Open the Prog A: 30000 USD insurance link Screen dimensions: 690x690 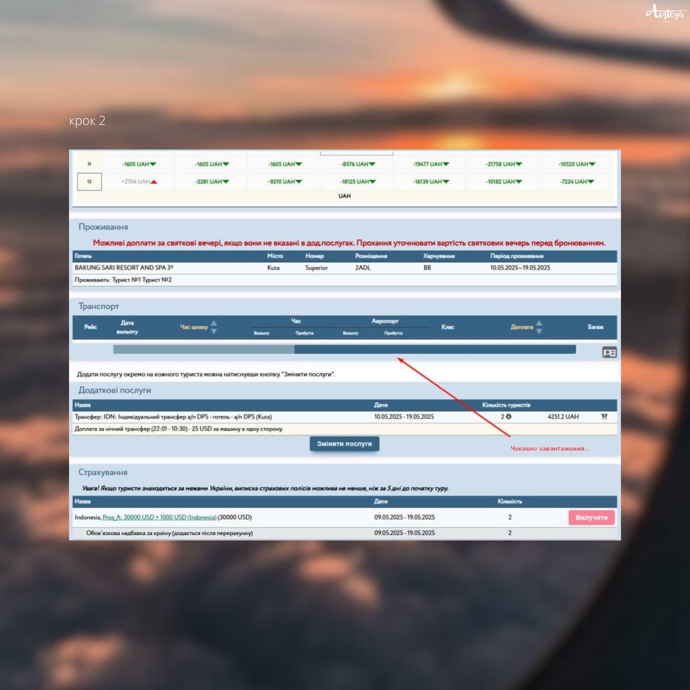tap(159, 517)
